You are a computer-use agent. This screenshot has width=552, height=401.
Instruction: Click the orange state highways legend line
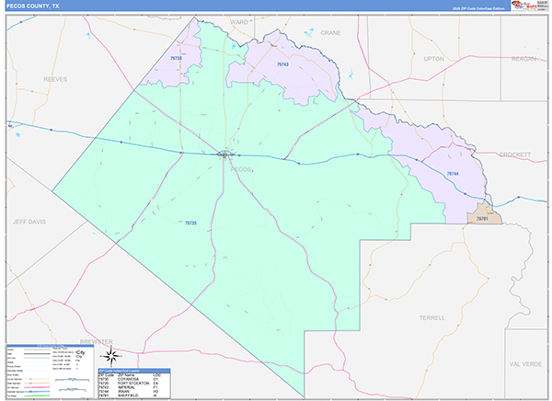coord(37,383)
